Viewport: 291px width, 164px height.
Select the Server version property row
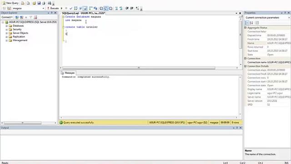[x=269, y=101]
